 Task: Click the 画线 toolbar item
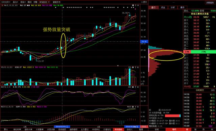29,2
